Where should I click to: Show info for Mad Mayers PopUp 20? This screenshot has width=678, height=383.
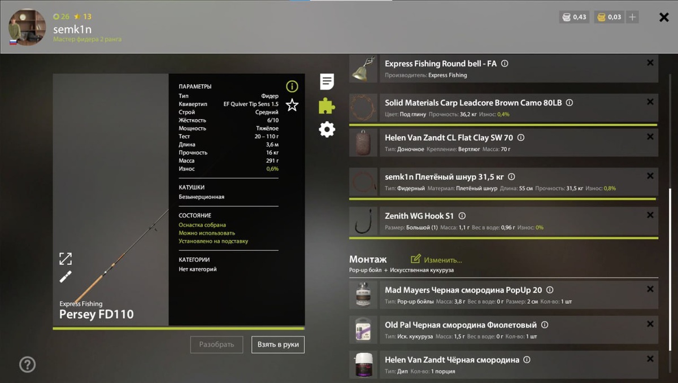(x=550, y=290)
